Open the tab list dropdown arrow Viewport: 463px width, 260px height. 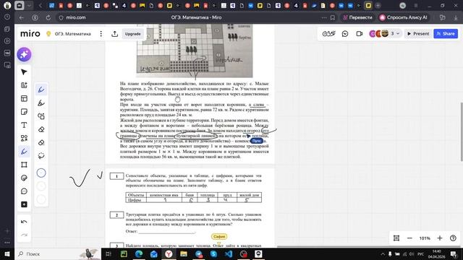click(x=29, y=5)
